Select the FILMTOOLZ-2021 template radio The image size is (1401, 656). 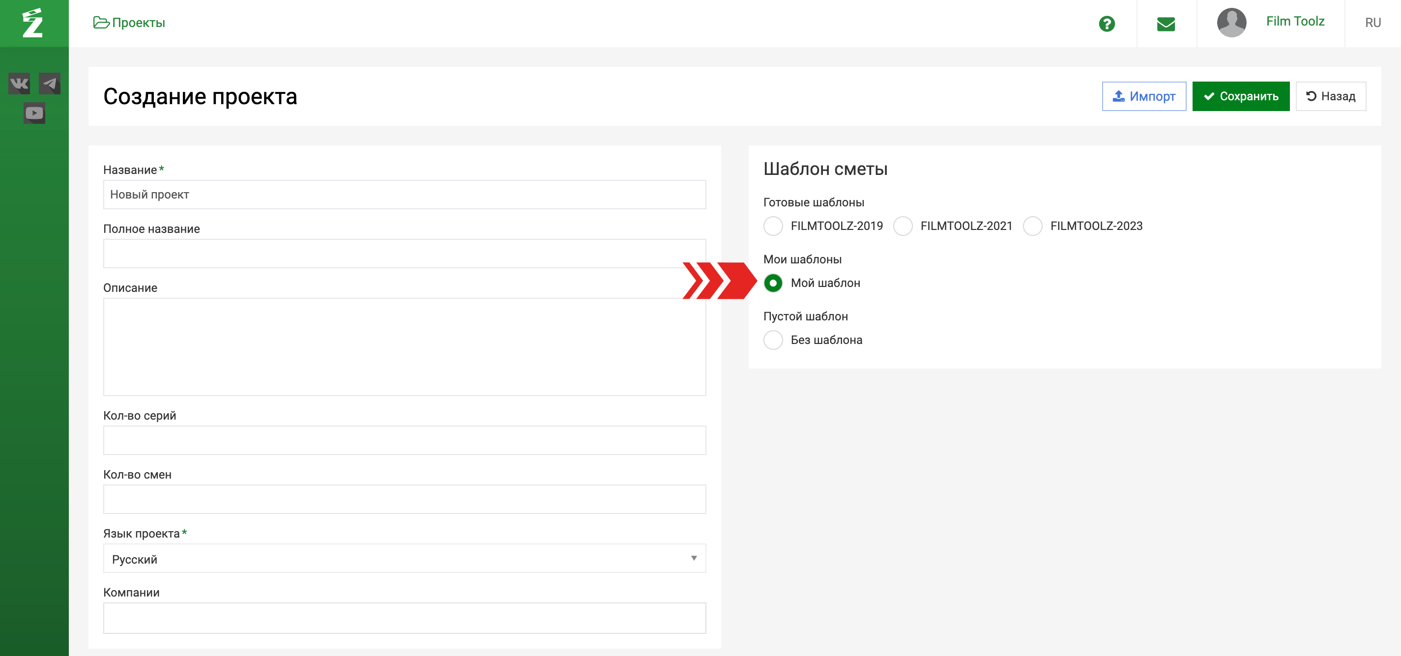tap(902, 226)
